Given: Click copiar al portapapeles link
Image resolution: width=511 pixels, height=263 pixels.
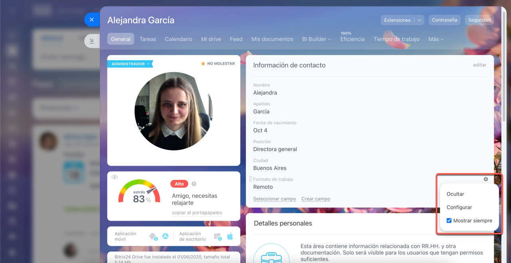Looking at the screenshot, I should point(197,213).
